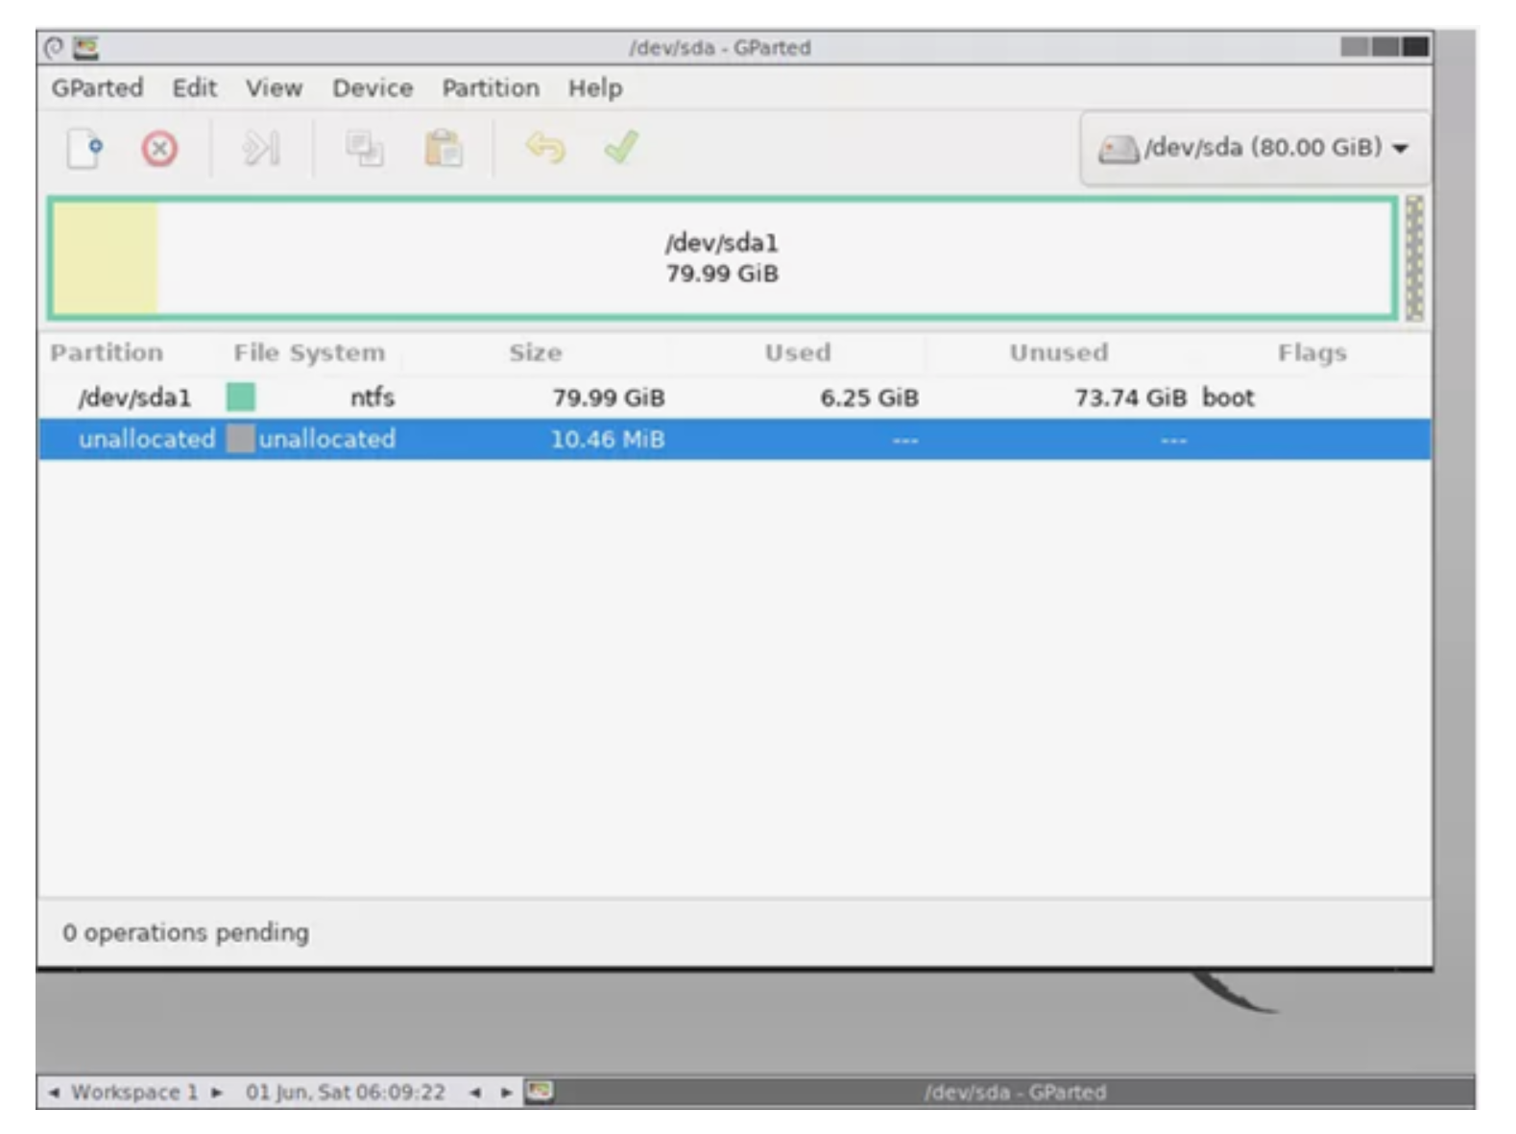The width and height of the screenshot is (1516, 1134).
Task: Go to previous workspace using left arrow
Action: (x=54, y=1092)
